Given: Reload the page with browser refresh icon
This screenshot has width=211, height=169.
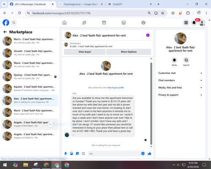Looking at the screenshot, I should tap(19, 13).
